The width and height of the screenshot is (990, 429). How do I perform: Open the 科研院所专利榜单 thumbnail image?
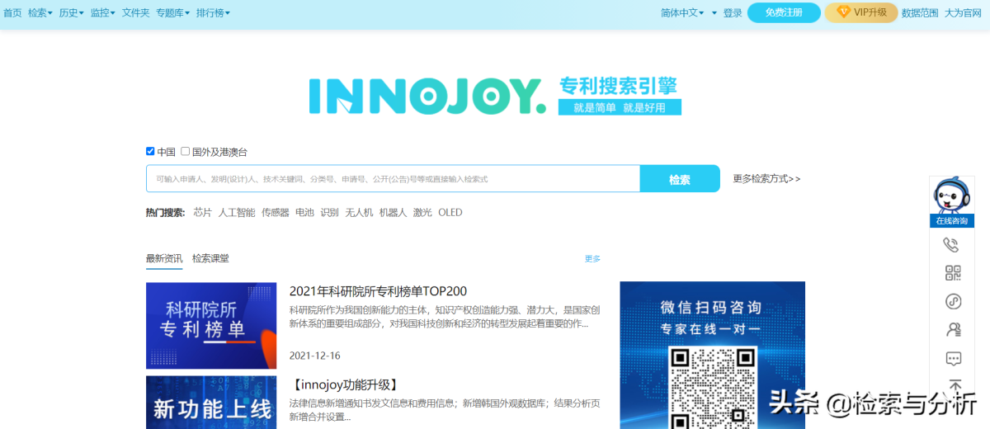[211, 325]
